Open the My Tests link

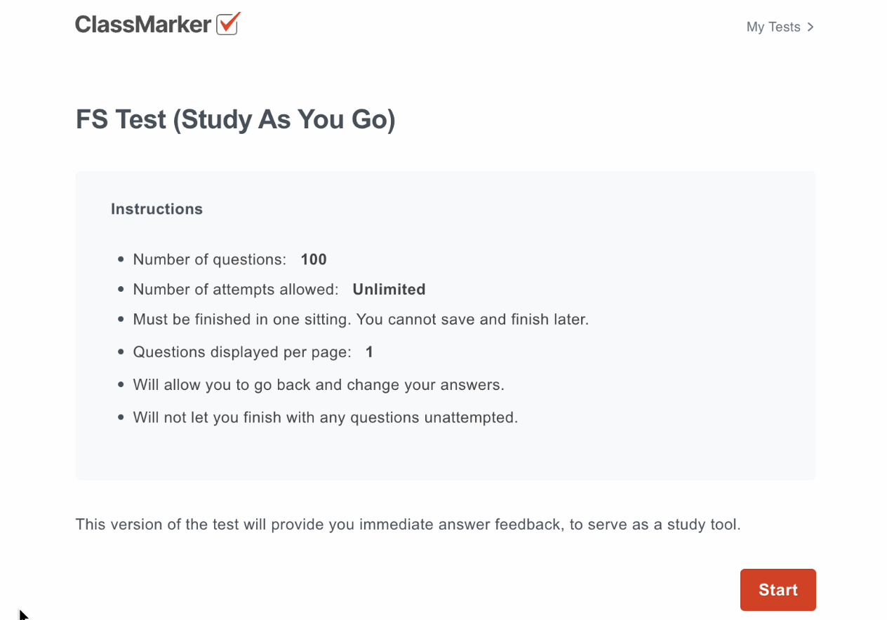click(x=773, y=27)
